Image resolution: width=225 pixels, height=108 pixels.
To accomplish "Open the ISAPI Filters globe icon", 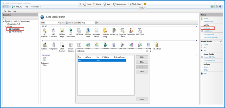I will pos(105,45).
